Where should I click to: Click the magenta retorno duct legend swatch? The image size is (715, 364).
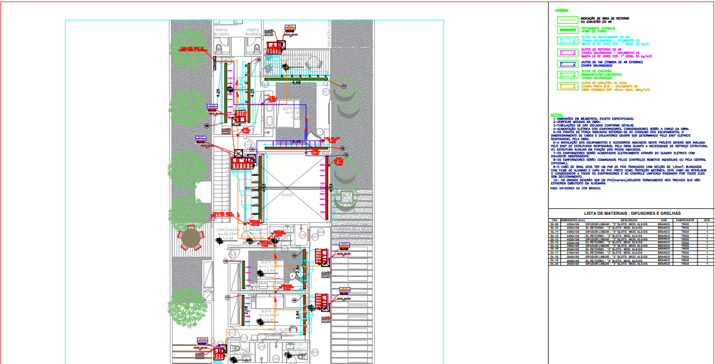(x=566, y=53)
